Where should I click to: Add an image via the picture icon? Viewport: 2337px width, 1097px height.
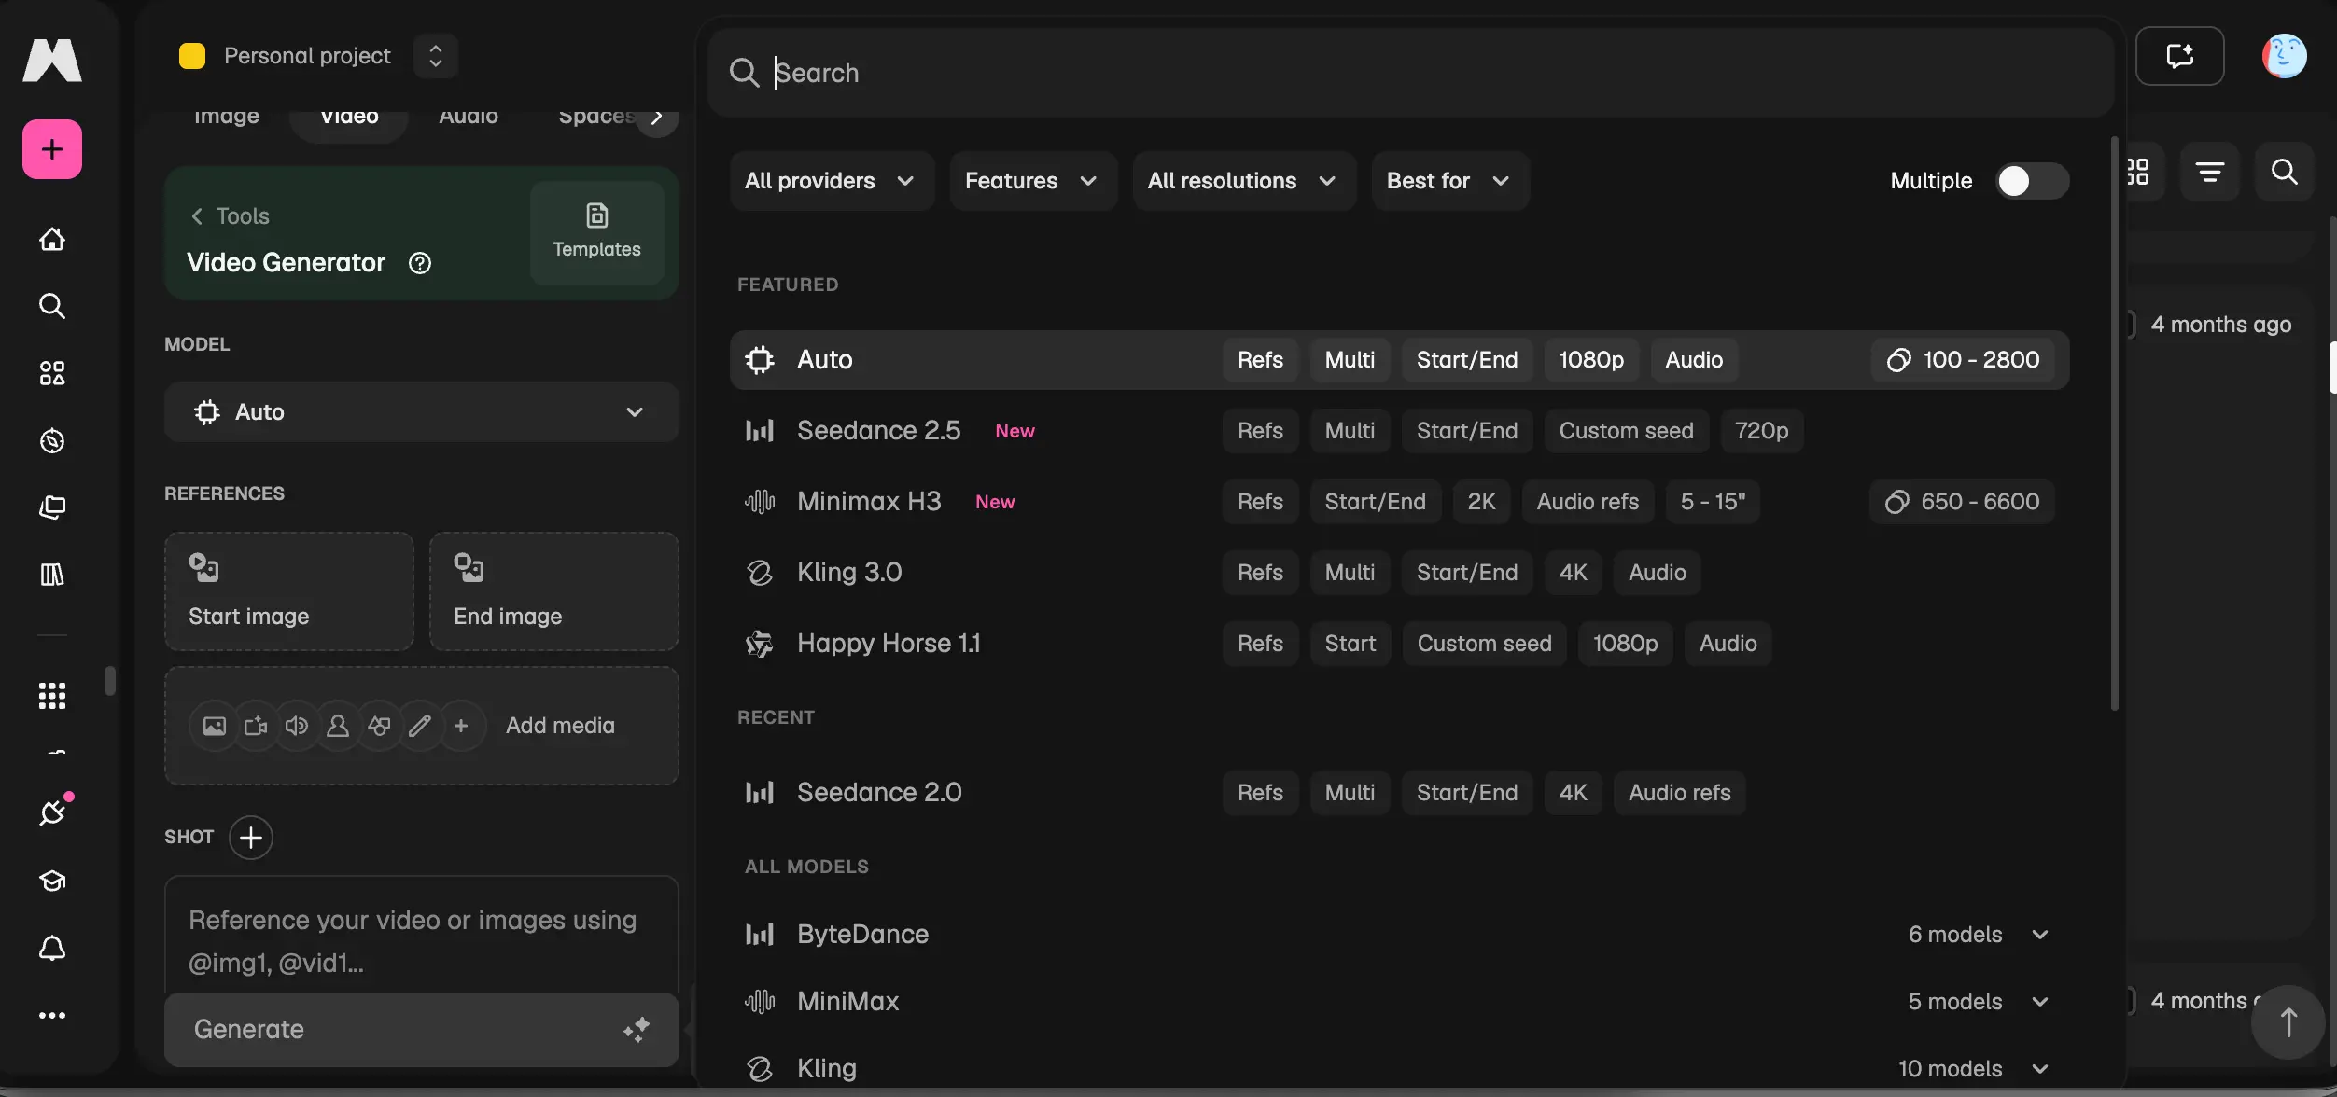pos(215,726)
